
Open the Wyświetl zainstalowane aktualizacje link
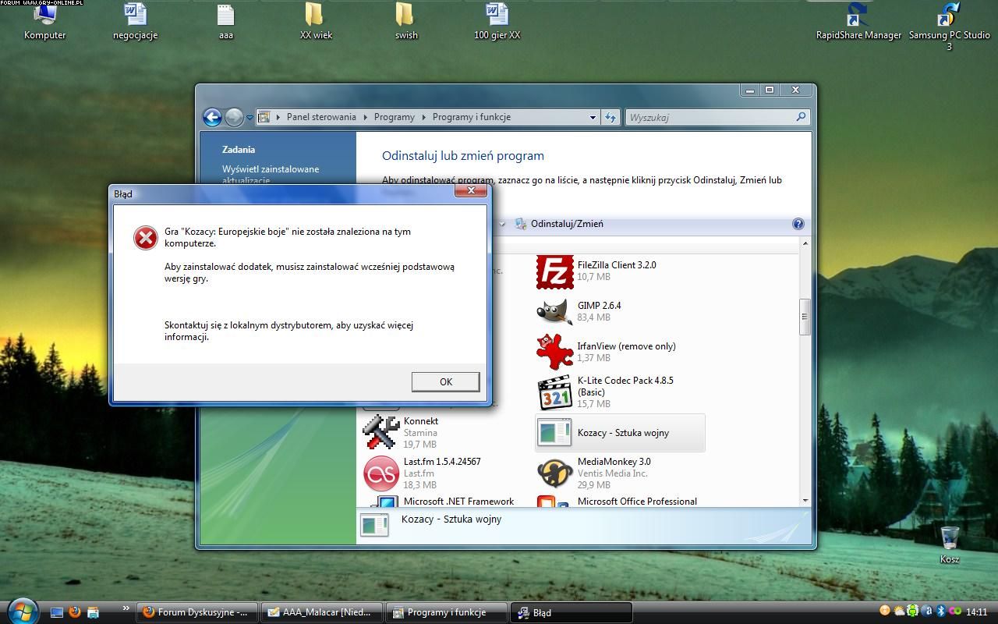click(271, 175)
